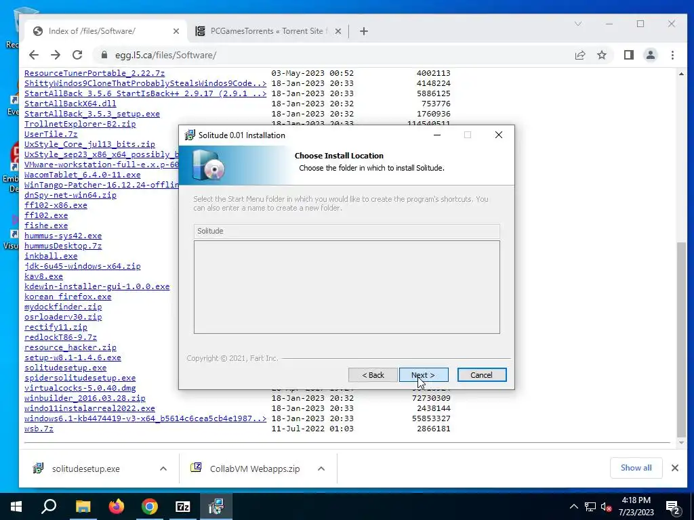The image size is (694, 520).
Task: Click the vertical scrollbar thumb
Action: 682,339
